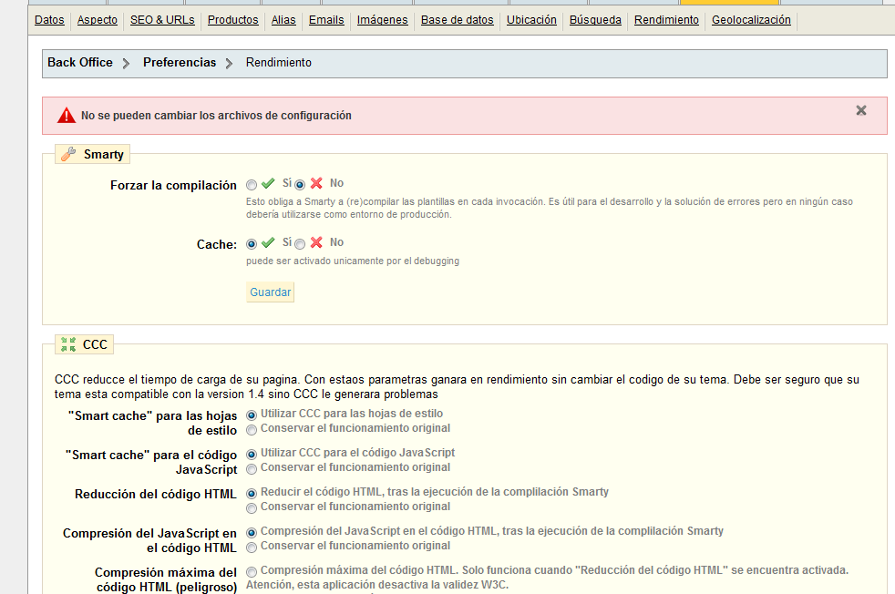Select Utilizar CCC para el código JavaScript
This screenshot has height=594, width=895.
click(252, 455)
